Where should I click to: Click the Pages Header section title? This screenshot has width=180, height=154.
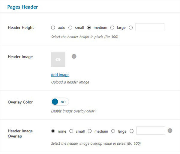tap(22, 7)
